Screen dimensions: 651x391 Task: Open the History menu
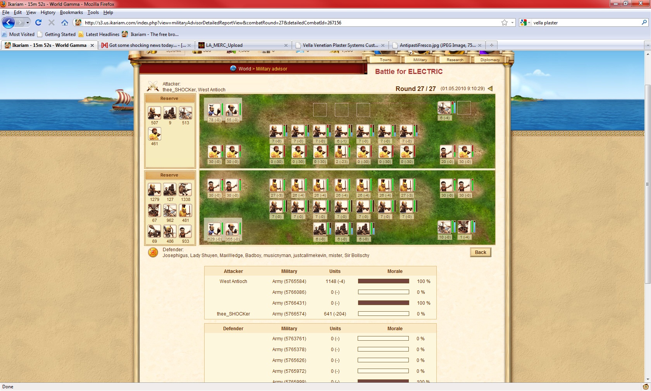pyautogui.click(x=48, y=12)
